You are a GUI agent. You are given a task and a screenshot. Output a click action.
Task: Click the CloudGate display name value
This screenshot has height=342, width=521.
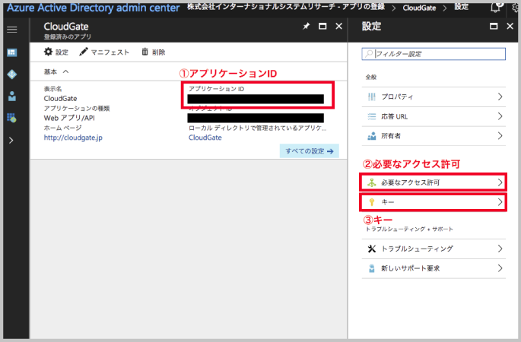[60, 99]
